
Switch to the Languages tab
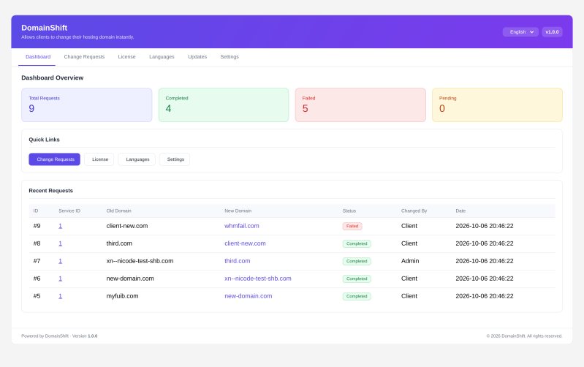coord(162,56)
